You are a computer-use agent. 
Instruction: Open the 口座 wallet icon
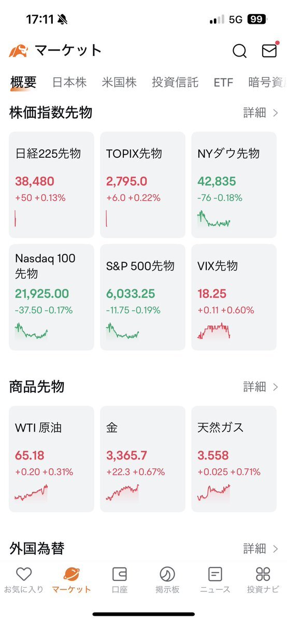click(x=119, y=574)
